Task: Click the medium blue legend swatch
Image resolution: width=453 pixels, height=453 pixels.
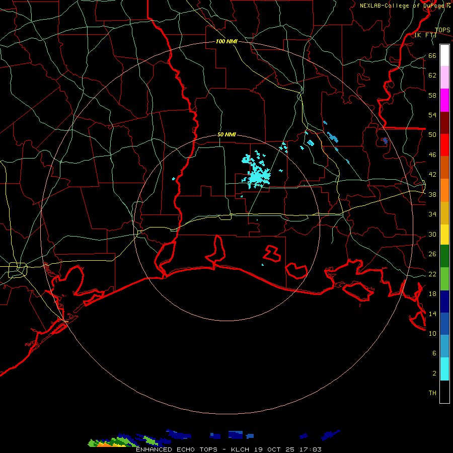Action: (x=444, y=324)
